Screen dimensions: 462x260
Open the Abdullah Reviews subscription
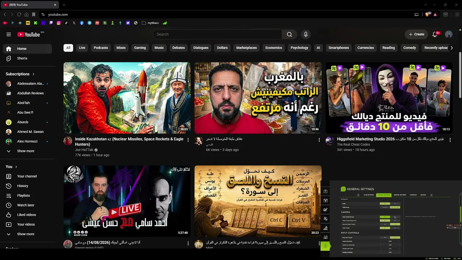27,93
